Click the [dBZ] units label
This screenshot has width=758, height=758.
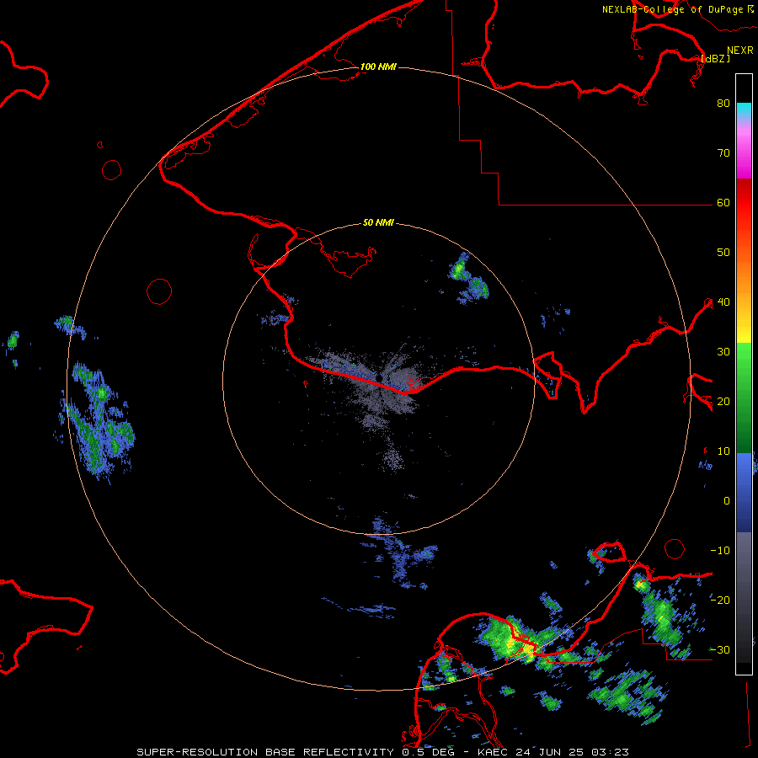715,58
